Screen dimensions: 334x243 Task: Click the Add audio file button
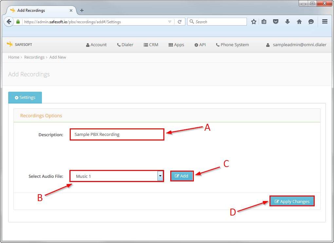[182, 176]
